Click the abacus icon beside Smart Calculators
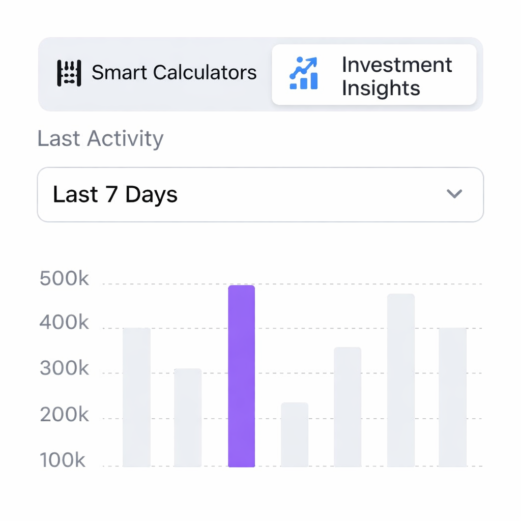This screenshot has width=521, height=521. [x=69, y=73]
